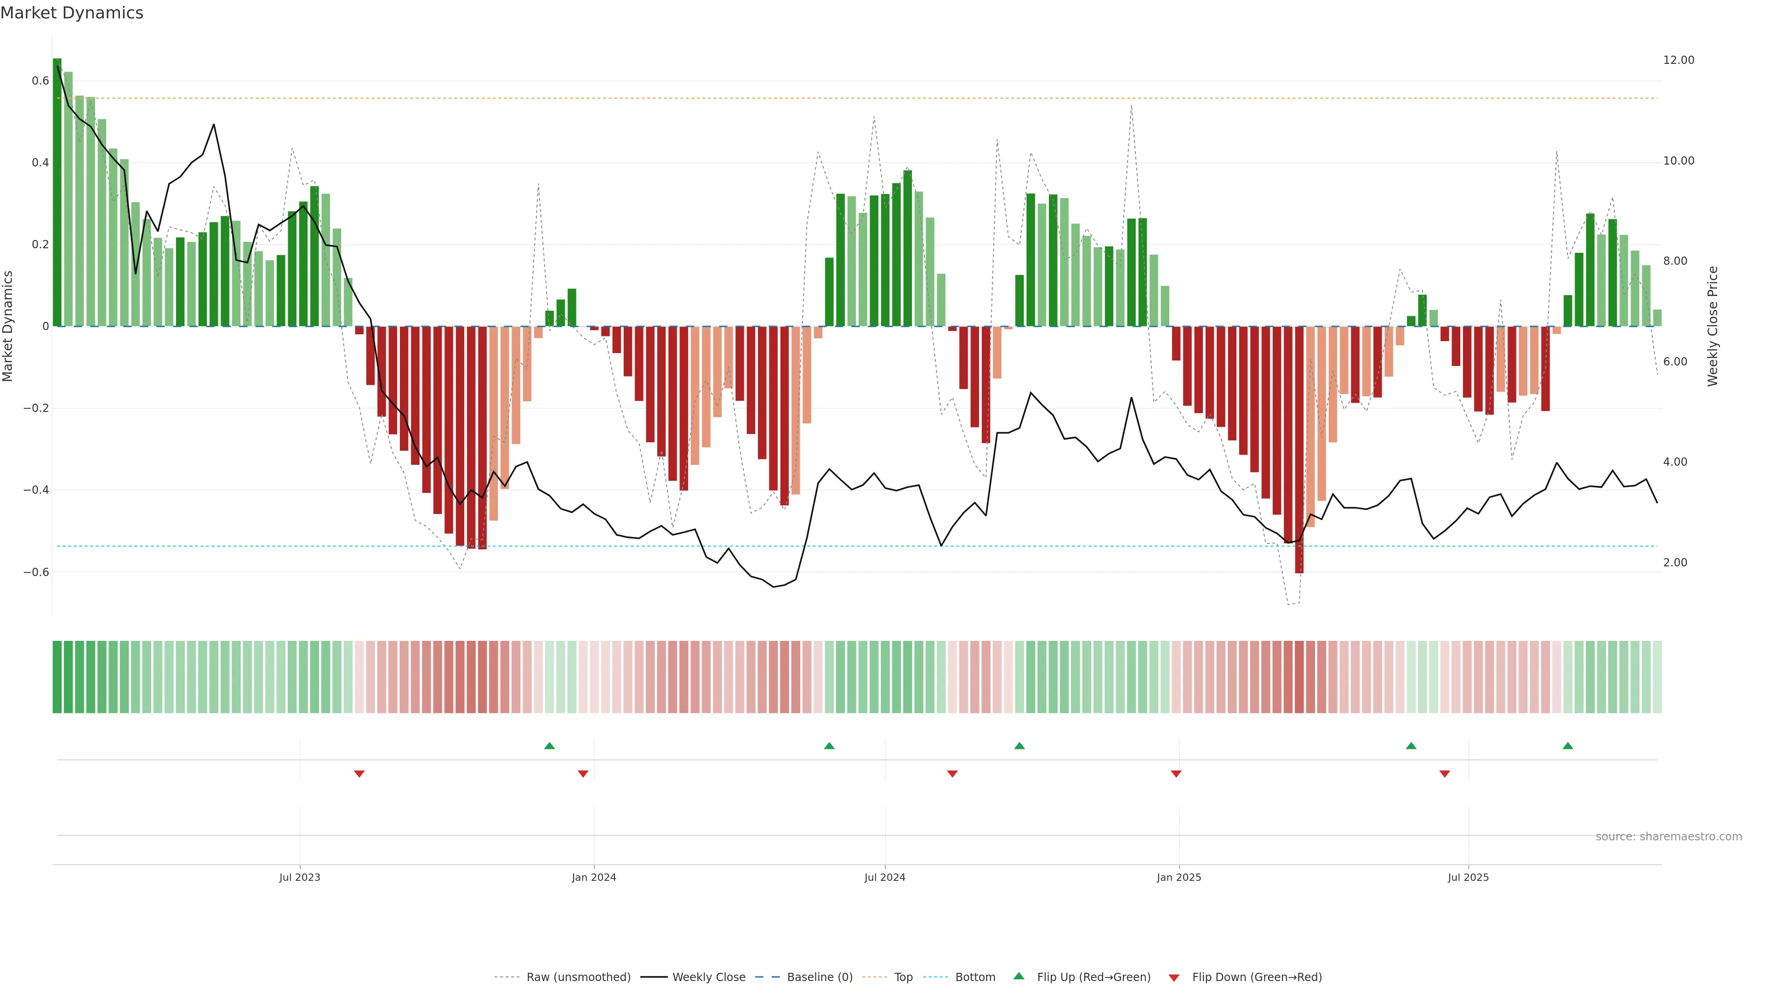Click the darkest green heatmap cell at far left
The height and width of the screenshot is (993, 1765).
57,677
